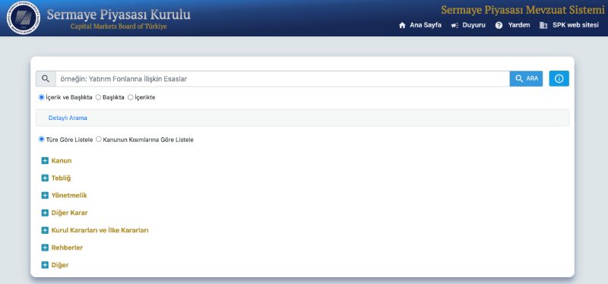The image size is (608, 284).
Task: Expand the Rehberler category plus icon
Action: 45,248
